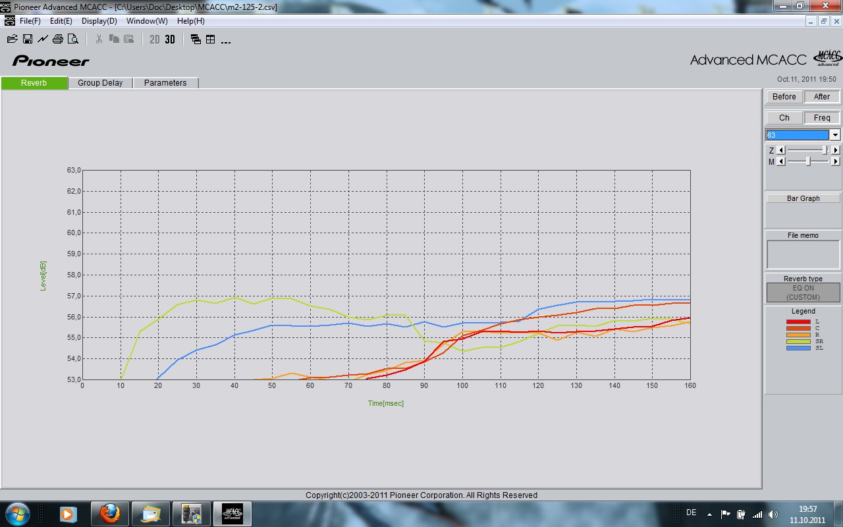Close the inner document window
Screen dimensions: 843x527
pos(836,21)
